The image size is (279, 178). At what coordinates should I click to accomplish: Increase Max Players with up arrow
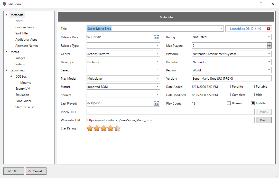(269, 44)
